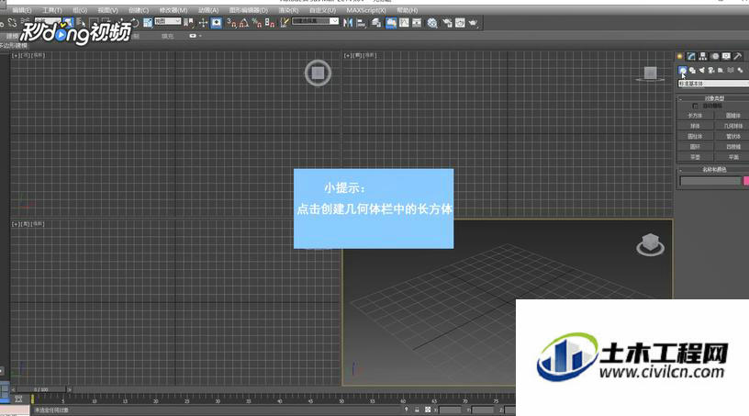Screen dimensions: 749x416
Task: Open Render Setup dialog
Action: pyautogui.click(x=447, y=22)
